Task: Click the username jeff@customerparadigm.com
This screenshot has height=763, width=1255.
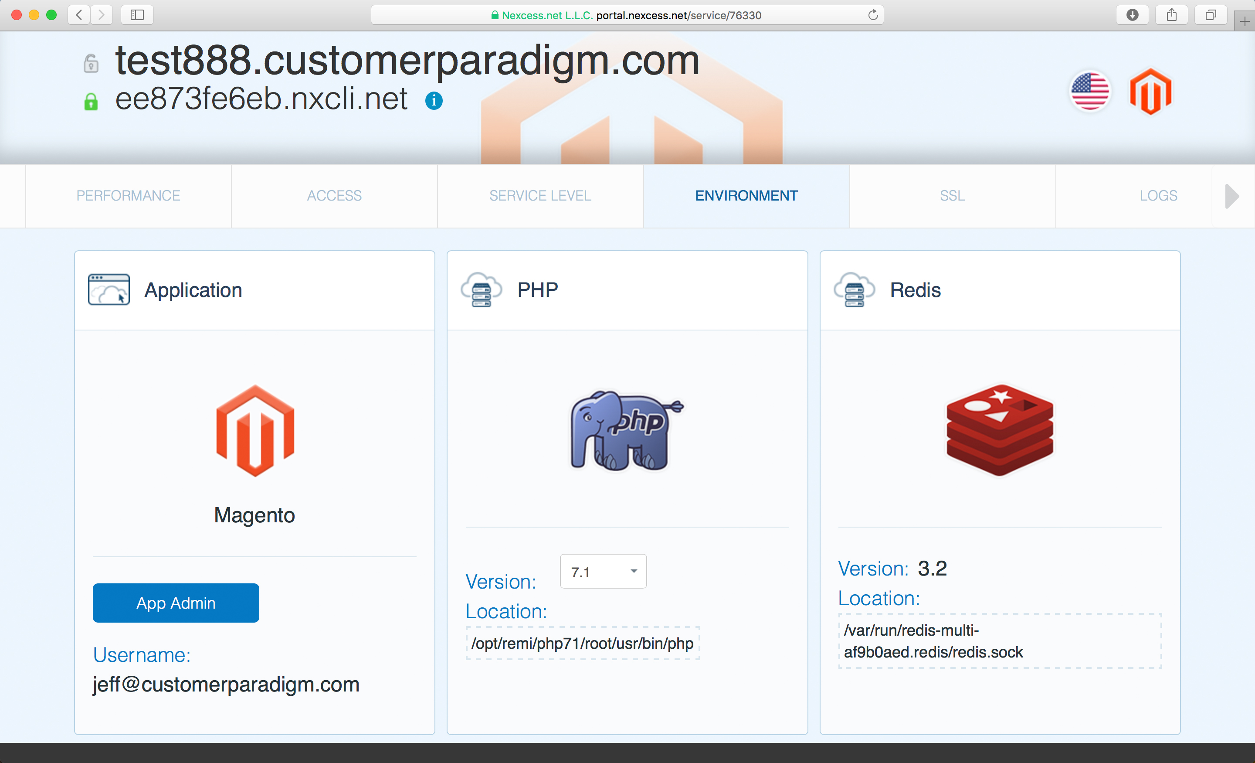Action: coord(226,685)
